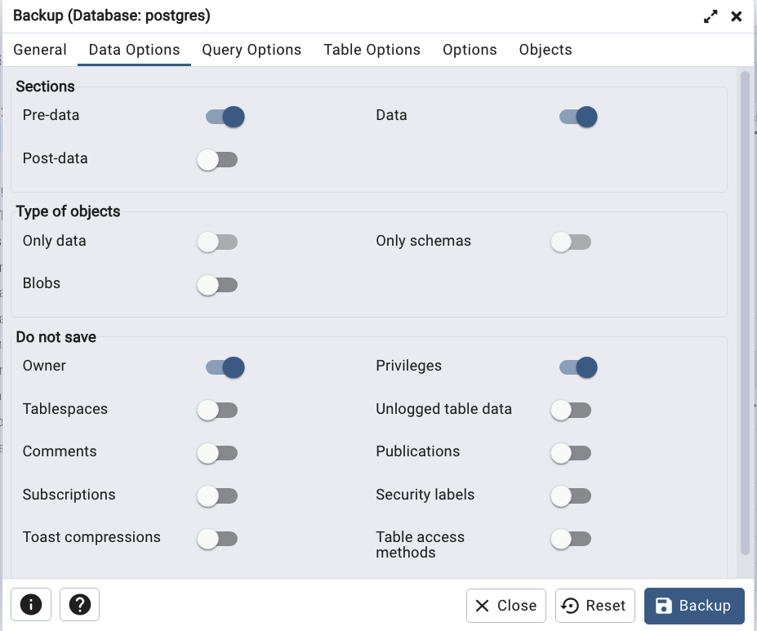Close the Backup dialog with X icon
This screenshot has height=631, width=757.
click(737, 16)
